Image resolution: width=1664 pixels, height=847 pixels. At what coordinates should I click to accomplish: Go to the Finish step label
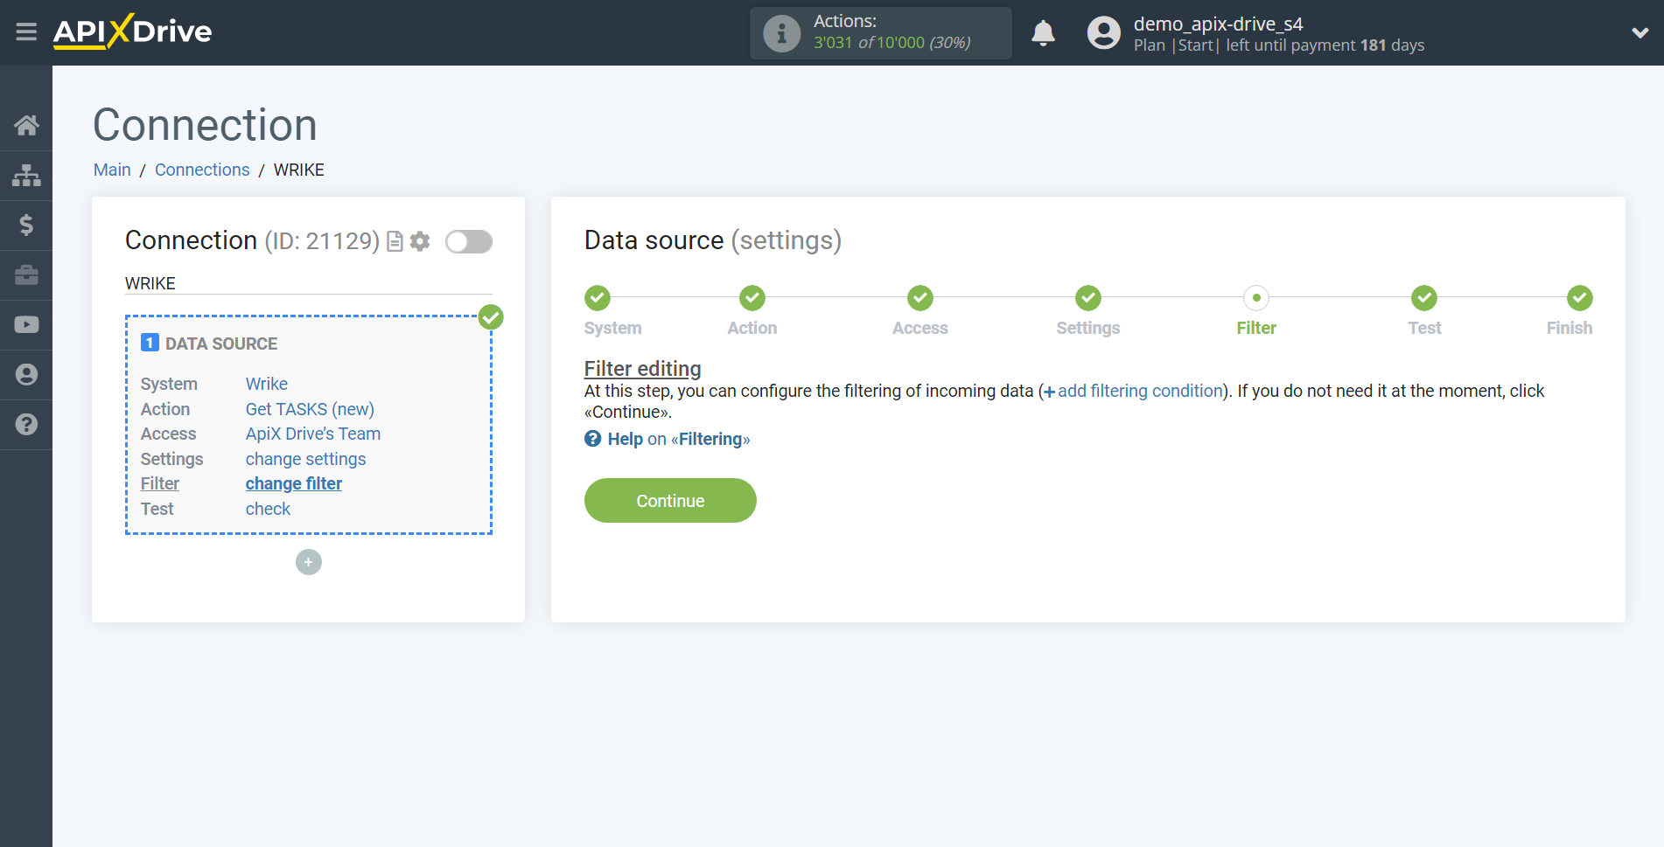pyautogui.click(x=1570, y=328)
